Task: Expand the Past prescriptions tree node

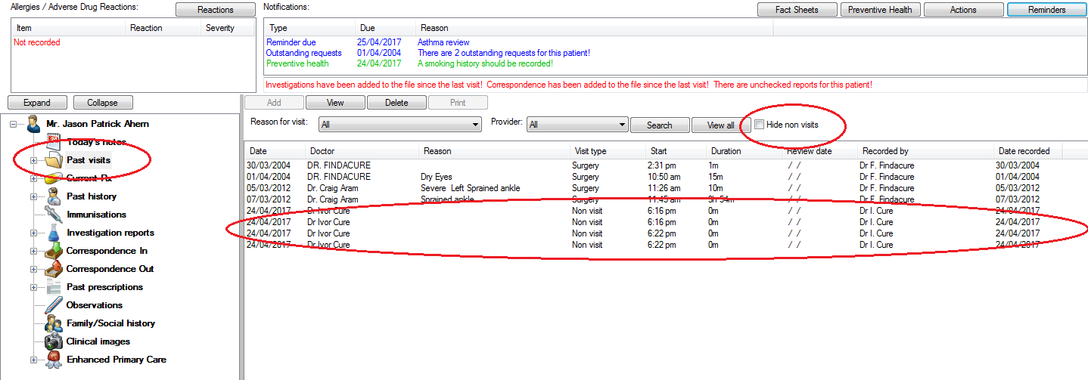Action: point(33,287)
